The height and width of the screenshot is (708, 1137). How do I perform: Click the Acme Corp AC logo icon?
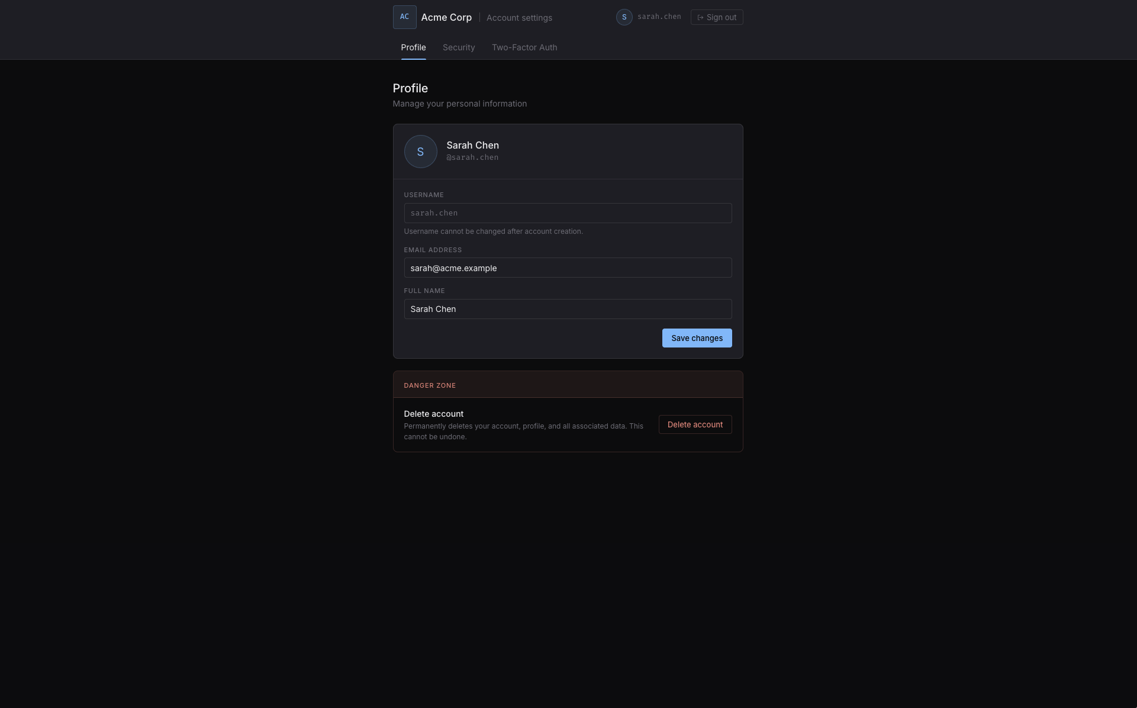point(404,17)
